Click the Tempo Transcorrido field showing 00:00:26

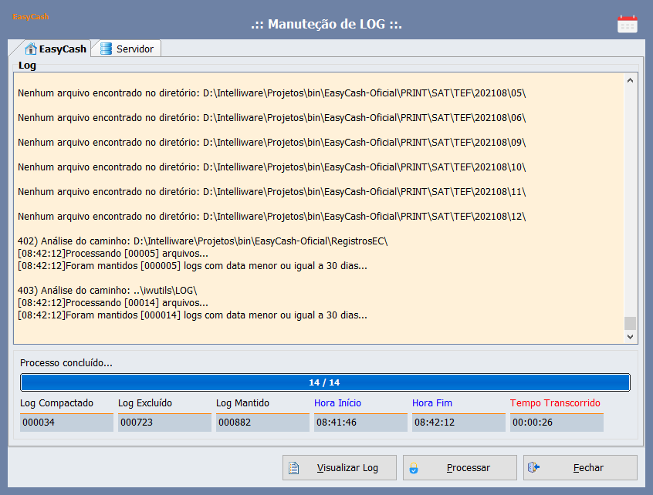557,423
